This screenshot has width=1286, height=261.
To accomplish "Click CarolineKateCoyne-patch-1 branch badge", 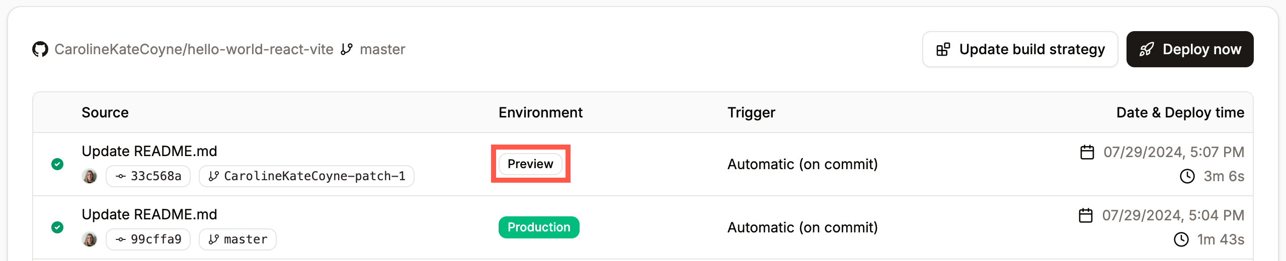I will point(306,176).
